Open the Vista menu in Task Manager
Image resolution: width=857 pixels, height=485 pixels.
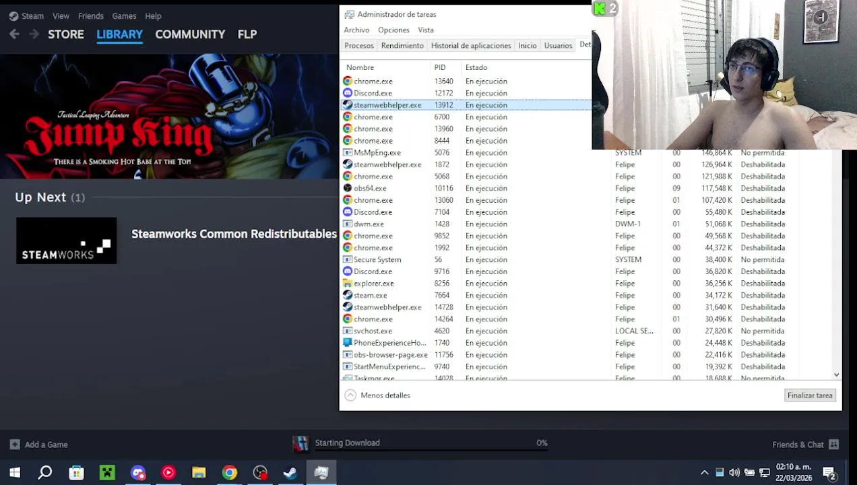426,30
